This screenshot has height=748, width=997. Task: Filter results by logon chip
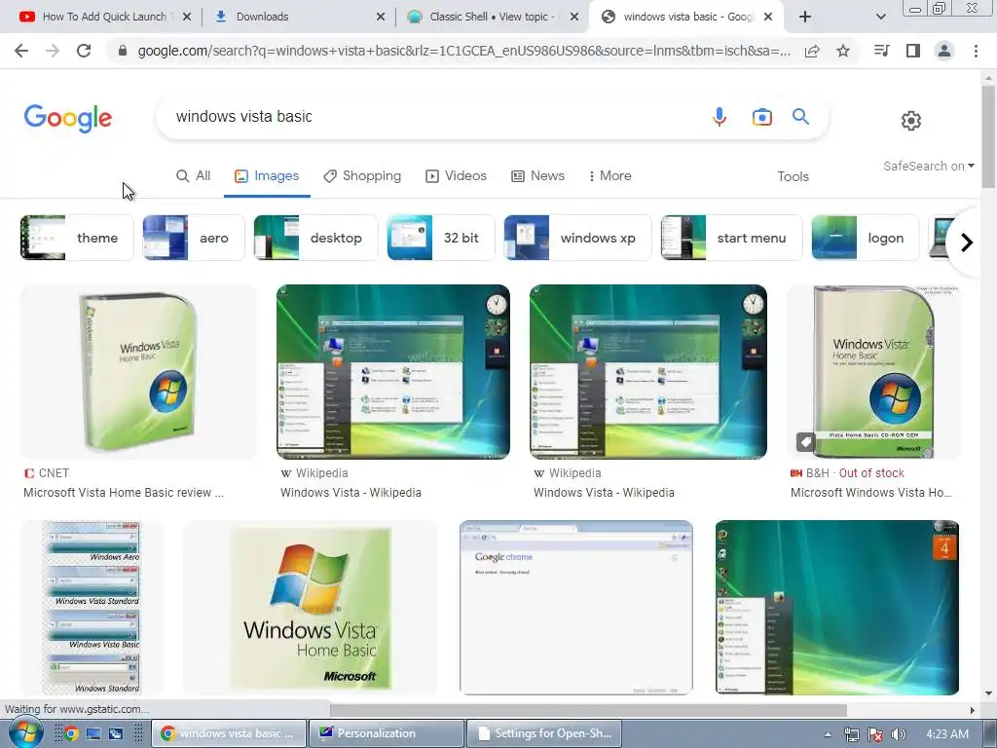coord(866,238)
